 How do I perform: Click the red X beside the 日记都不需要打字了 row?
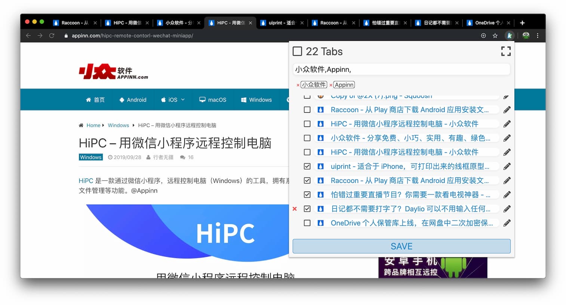point(295,209)
